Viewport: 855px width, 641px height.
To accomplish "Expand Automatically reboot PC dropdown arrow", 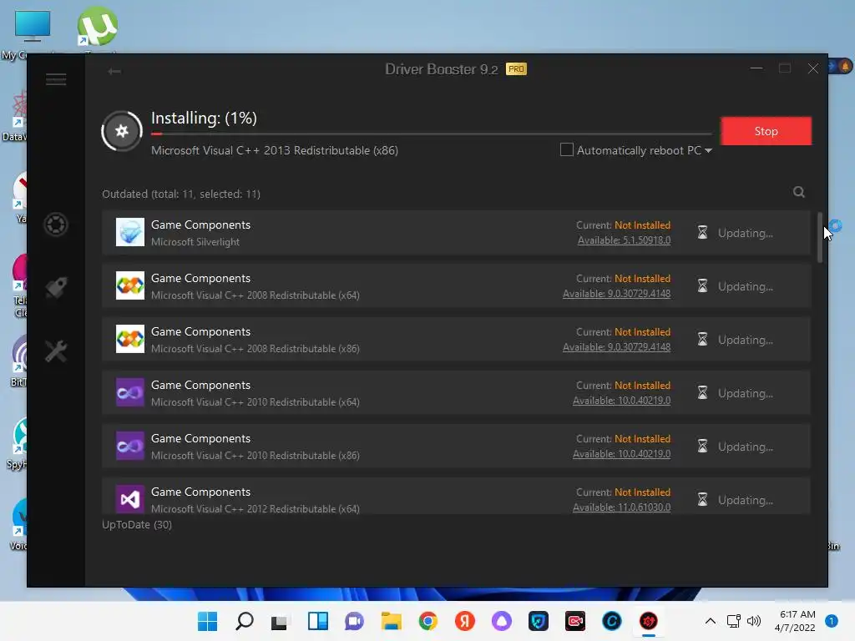I will click(708, 150).
